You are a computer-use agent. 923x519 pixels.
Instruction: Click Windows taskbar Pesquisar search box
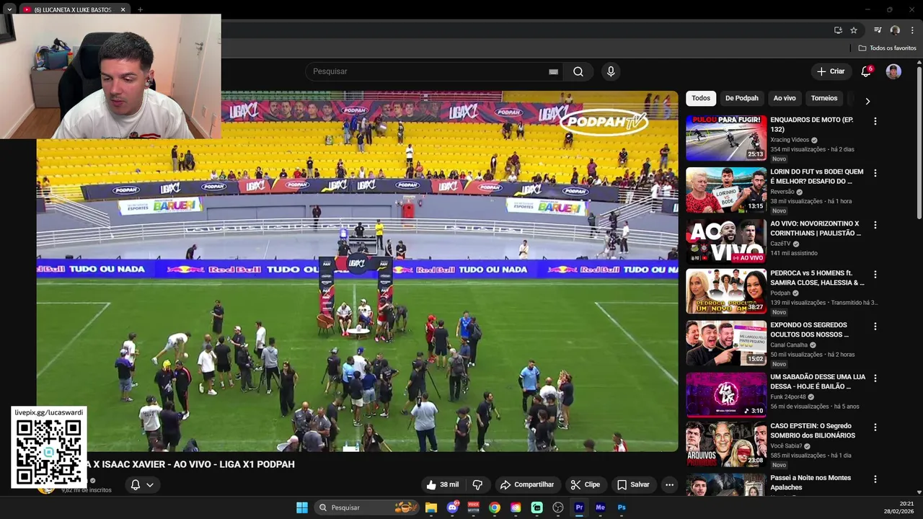coord(368,507)
